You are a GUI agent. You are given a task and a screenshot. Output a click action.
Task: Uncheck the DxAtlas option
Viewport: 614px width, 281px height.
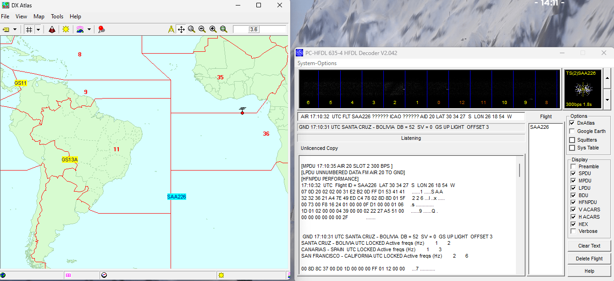pos(572,123)
